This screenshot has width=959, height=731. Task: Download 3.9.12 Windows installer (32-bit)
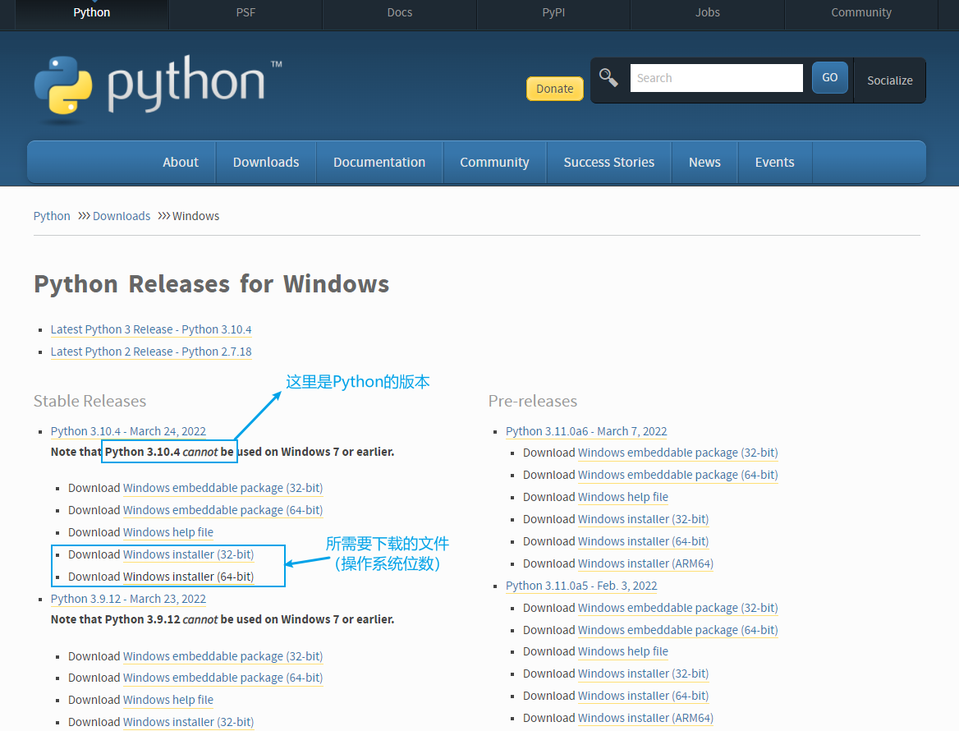pyautogui.click(x=188, y=722)
